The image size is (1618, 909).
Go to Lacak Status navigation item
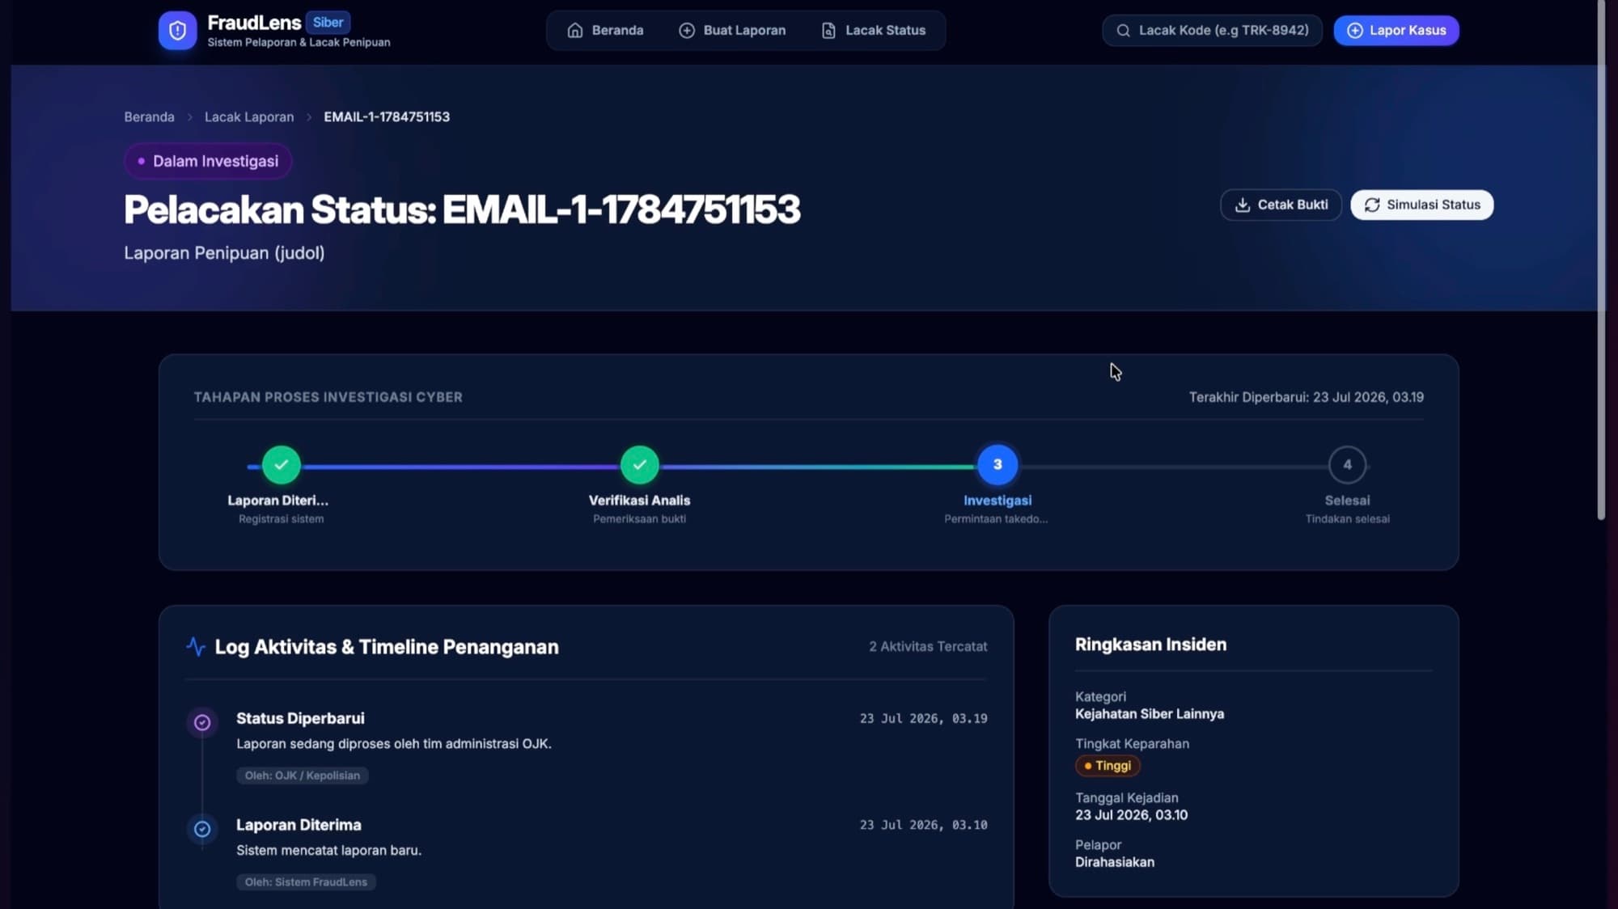coord(874,31)
